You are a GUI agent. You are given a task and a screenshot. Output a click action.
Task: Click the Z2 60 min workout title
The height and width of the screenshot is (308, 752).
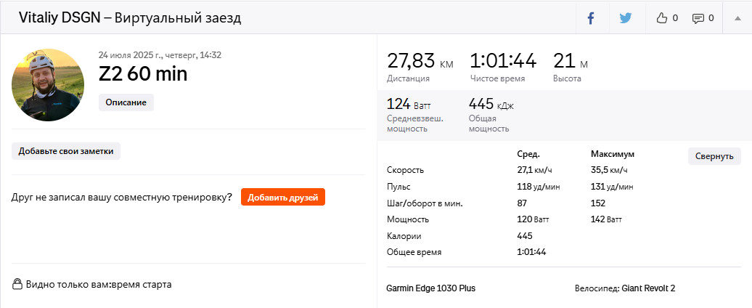click(143, 74)
